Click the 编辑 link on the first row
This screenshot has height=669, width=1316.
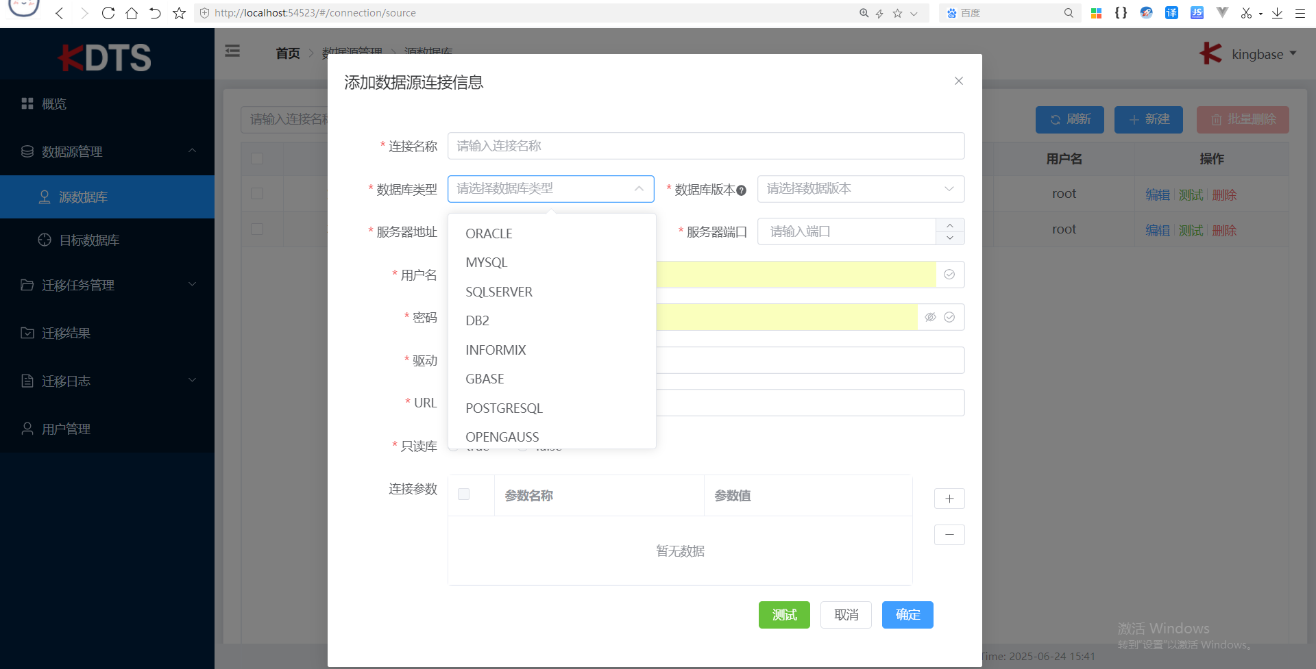(x=1157, y=194)
